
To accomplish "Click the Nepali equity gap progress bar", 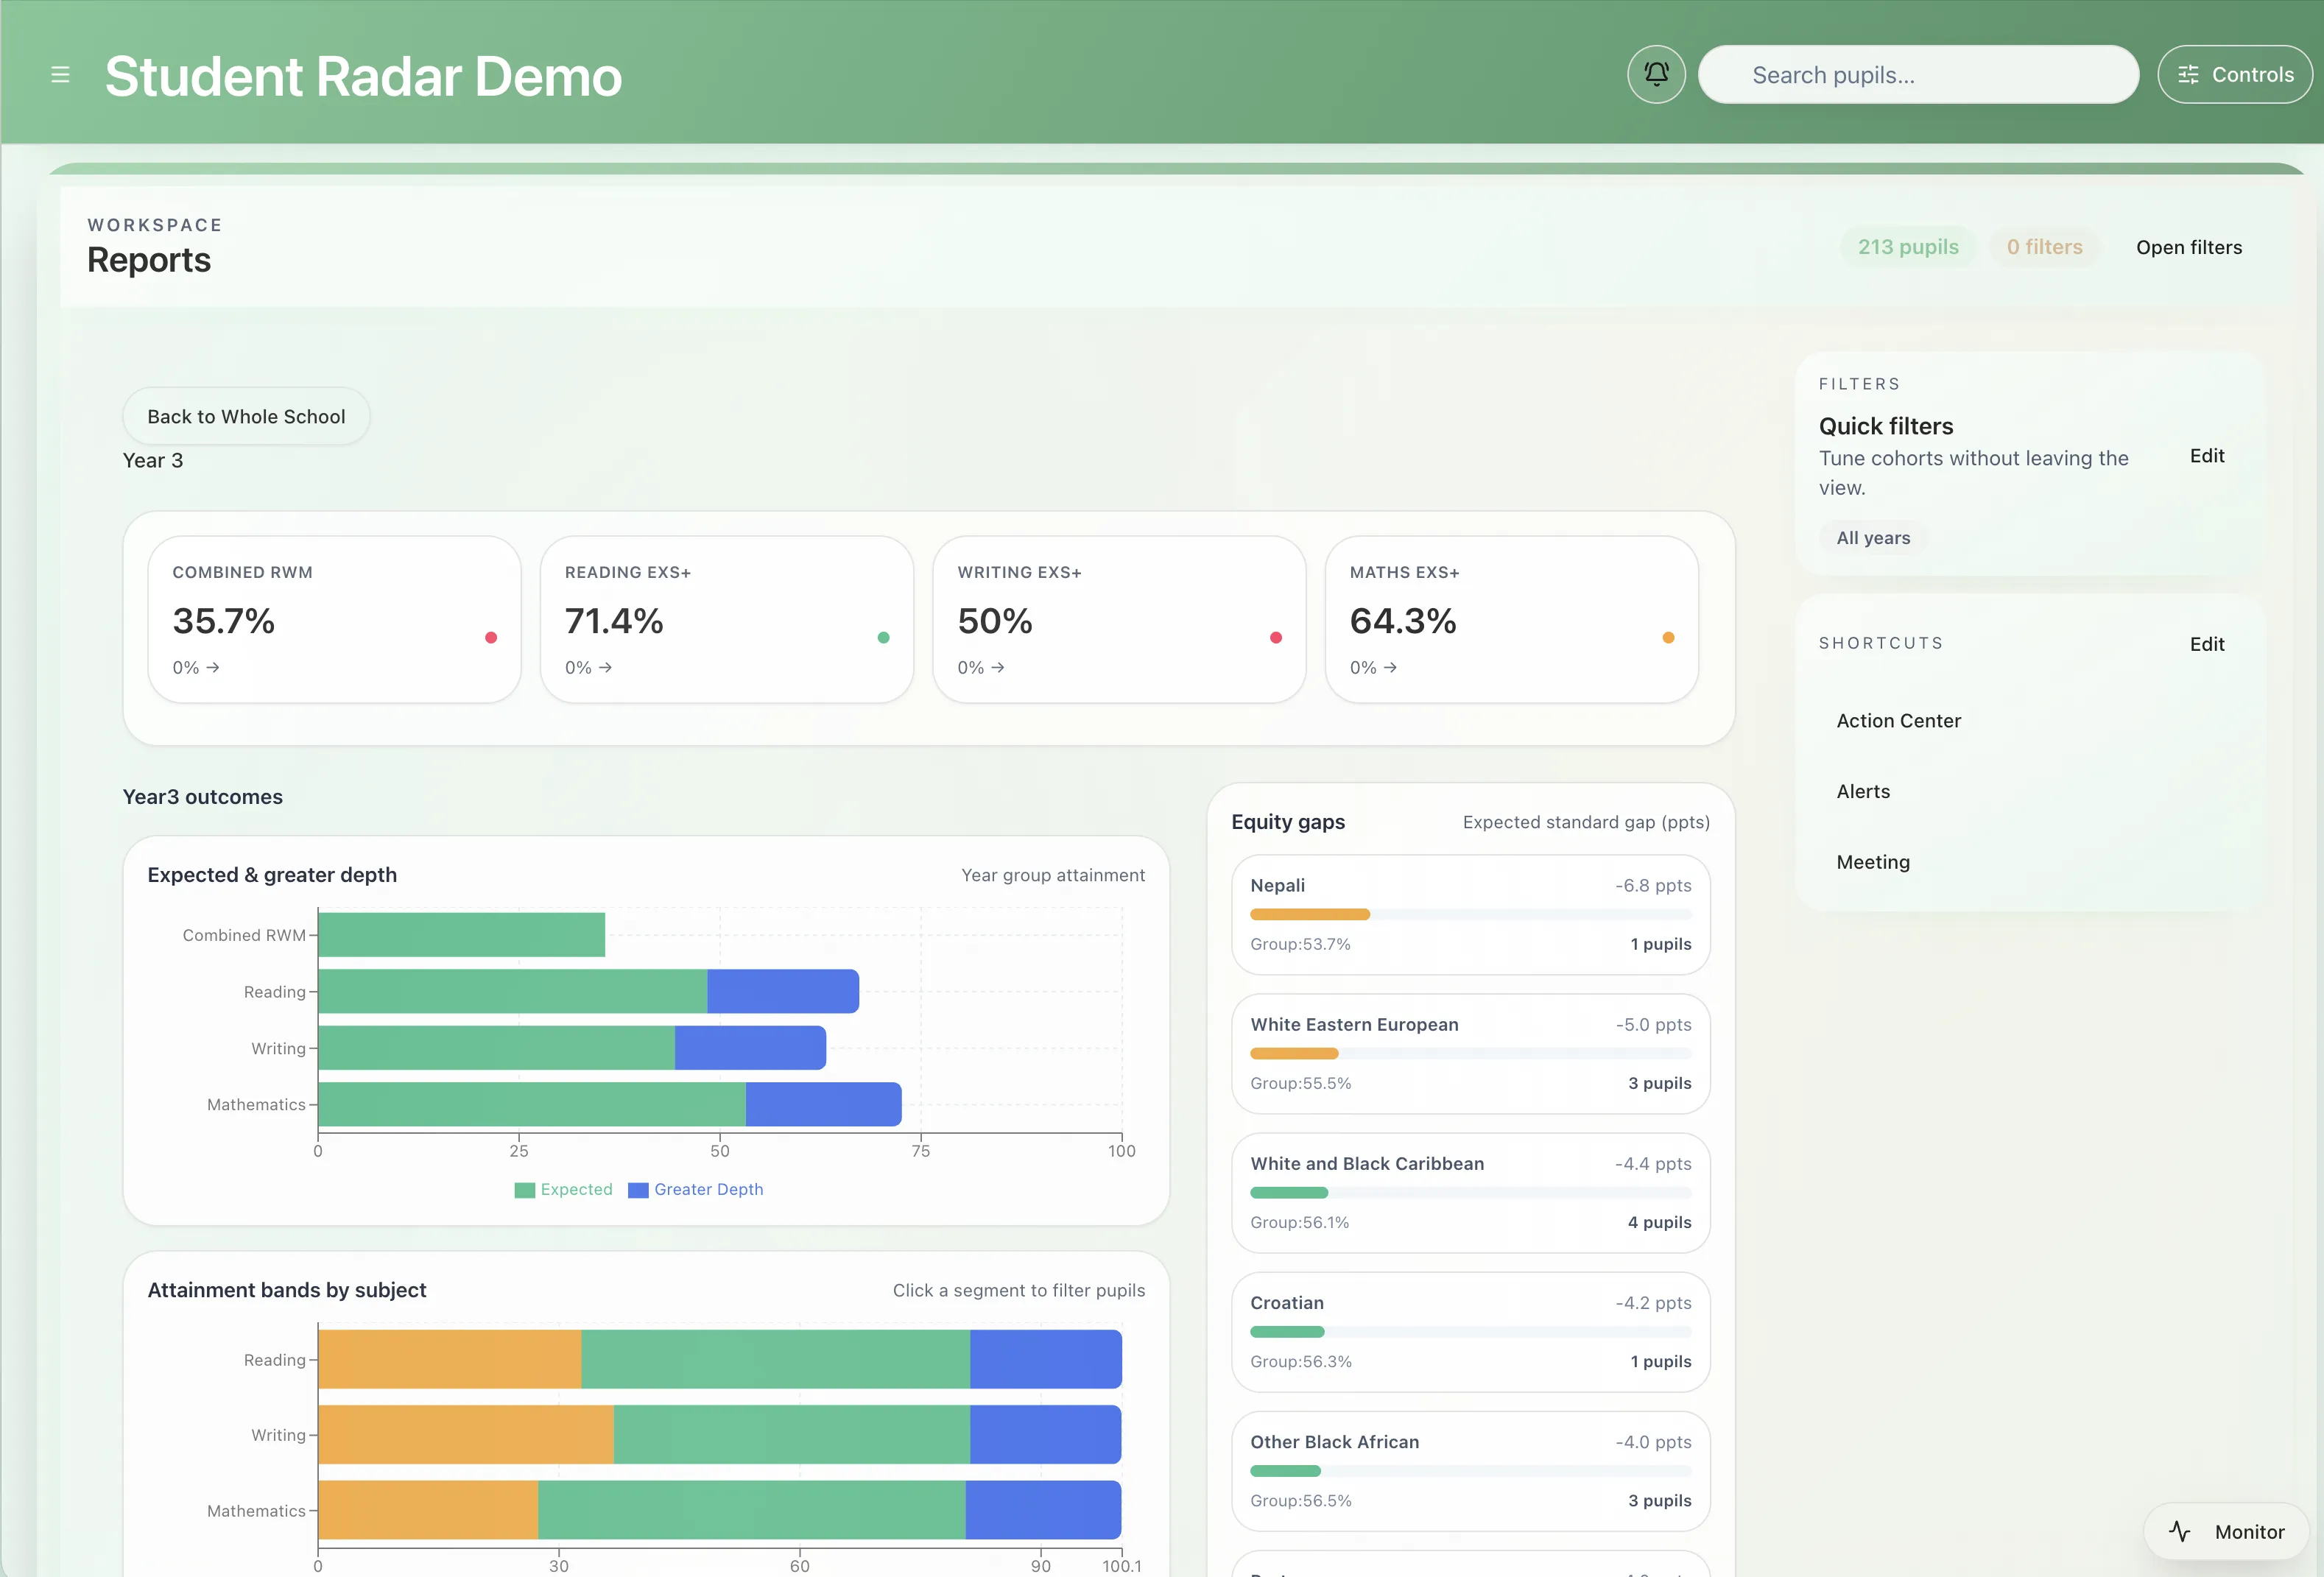I will point(1470,913).
